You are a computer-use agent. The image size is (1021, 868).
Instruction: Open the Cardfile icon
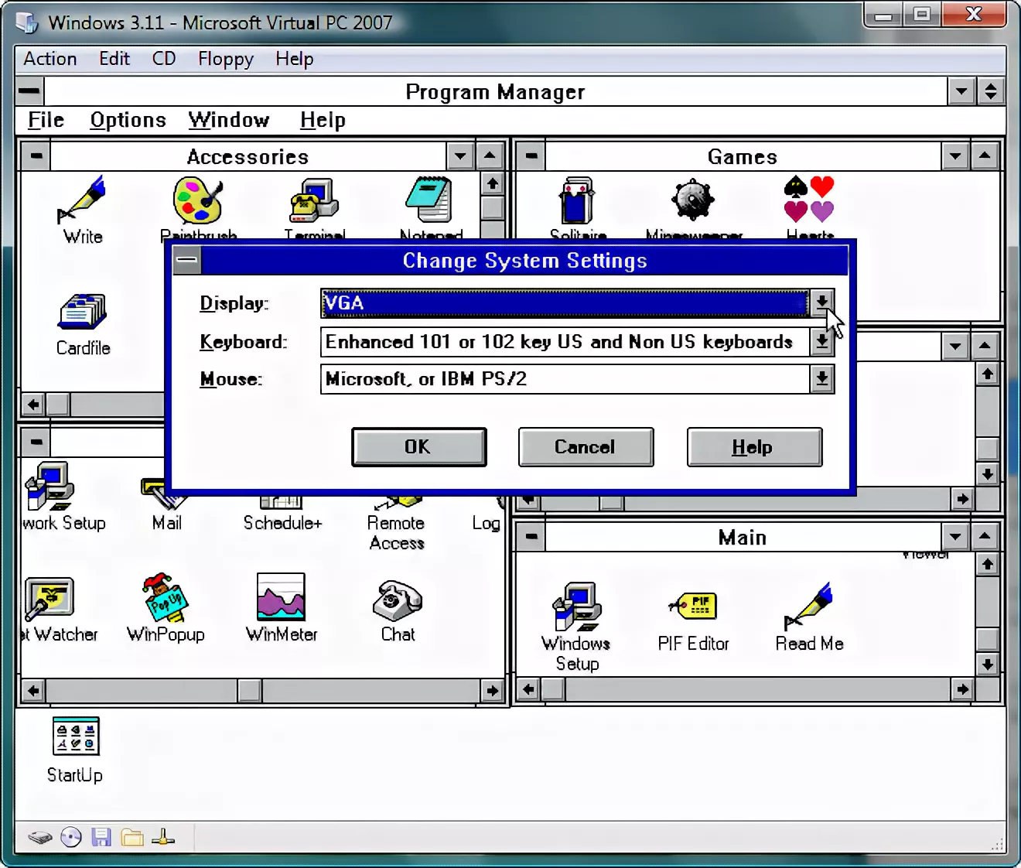point(83,312)
